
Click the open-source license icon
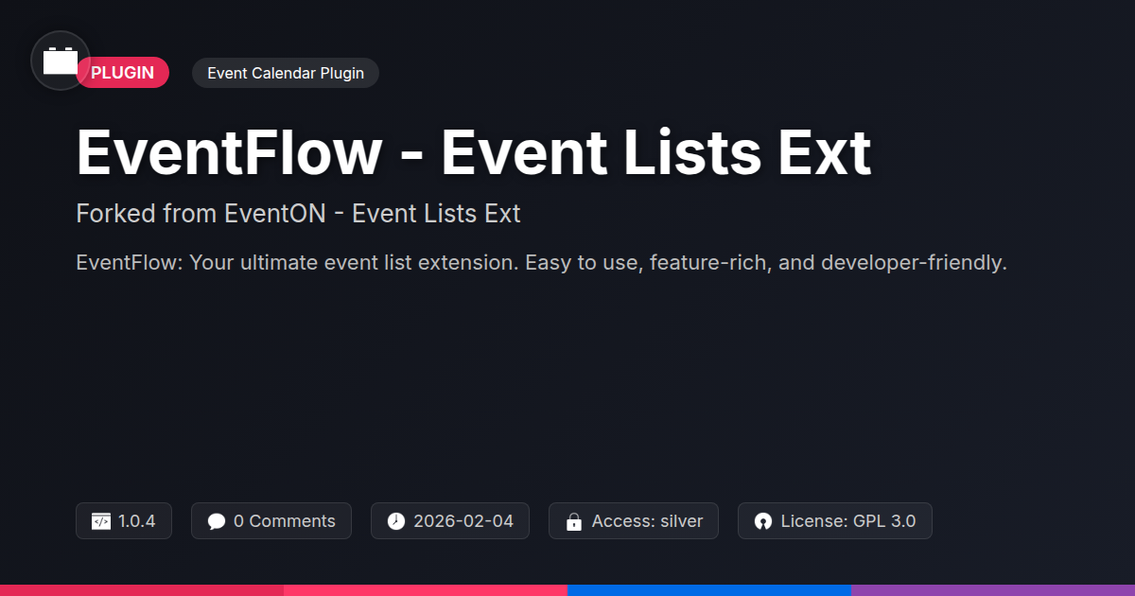[x=763, y=521]
